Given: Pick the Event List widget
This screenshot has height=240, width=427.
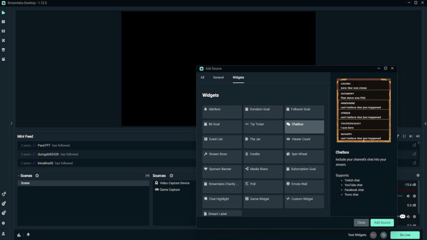Looking at the screenshot, I should pos(222,142).
